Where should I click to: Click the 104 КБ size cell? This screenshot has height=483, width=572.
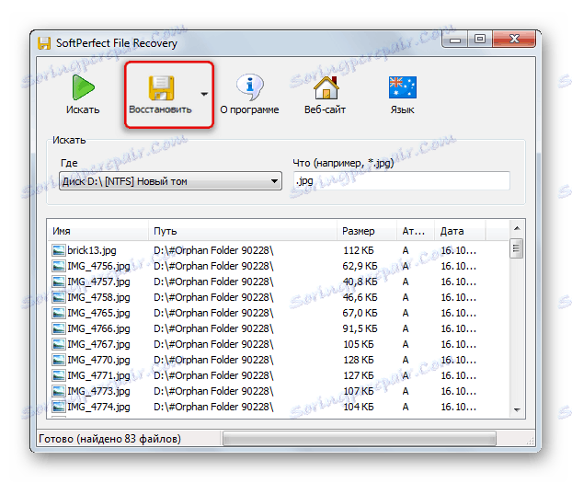[359, 407]
